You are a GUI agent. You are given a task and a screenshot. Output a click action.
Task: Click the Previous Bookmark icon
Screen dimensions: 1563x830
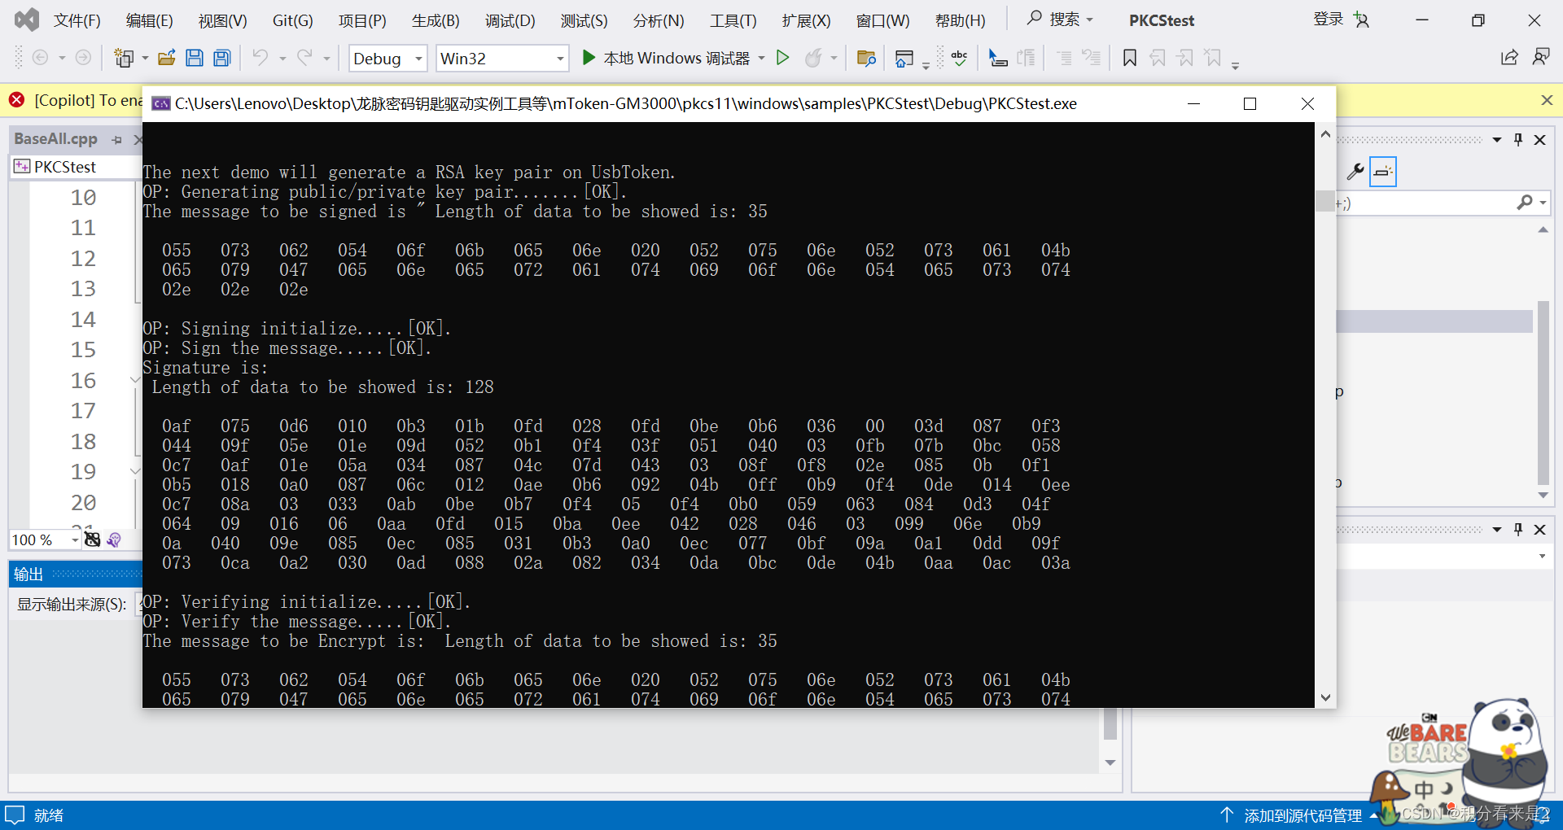click(1158, 58)
